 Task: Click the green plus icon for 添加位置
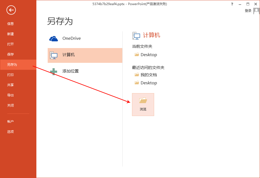[54, 72]
